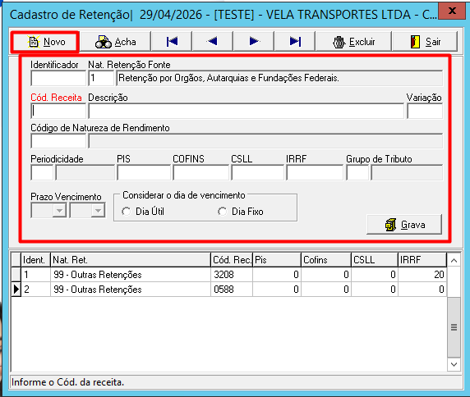Click the Código de Natureza de Rendimento field
470x397 pixels.
[x=58, y=141]
